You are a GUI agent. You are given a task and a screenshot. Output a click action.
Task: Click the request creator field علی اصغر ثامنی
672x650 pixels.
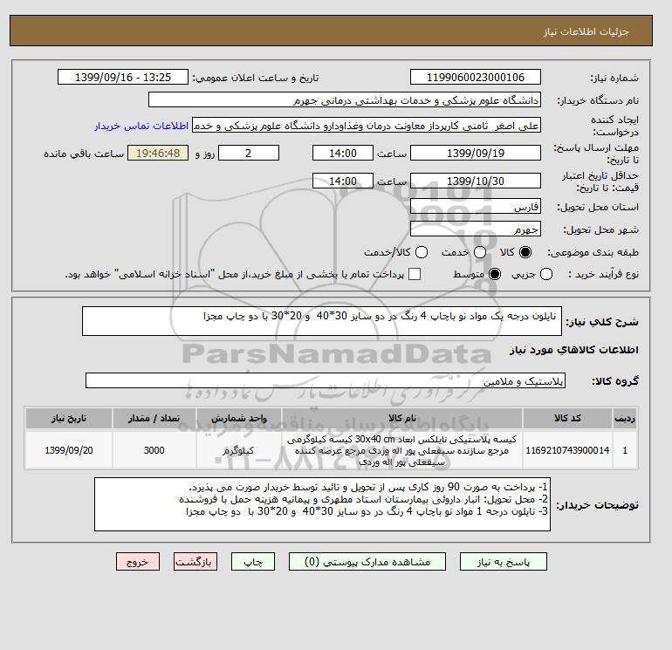[x=367, y=126]
